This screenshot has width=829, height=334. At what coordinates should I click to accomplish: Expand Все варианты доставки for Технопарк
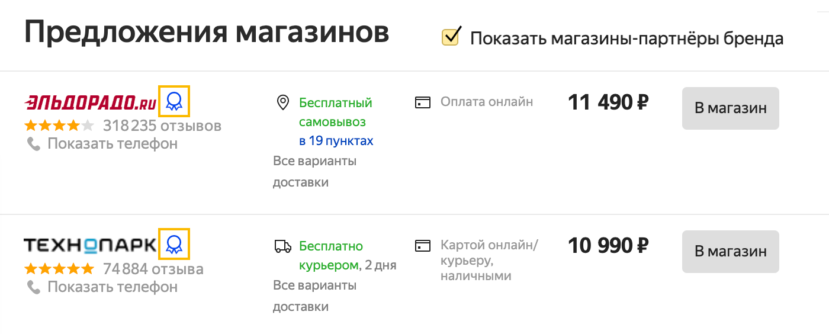pos(315,296)
